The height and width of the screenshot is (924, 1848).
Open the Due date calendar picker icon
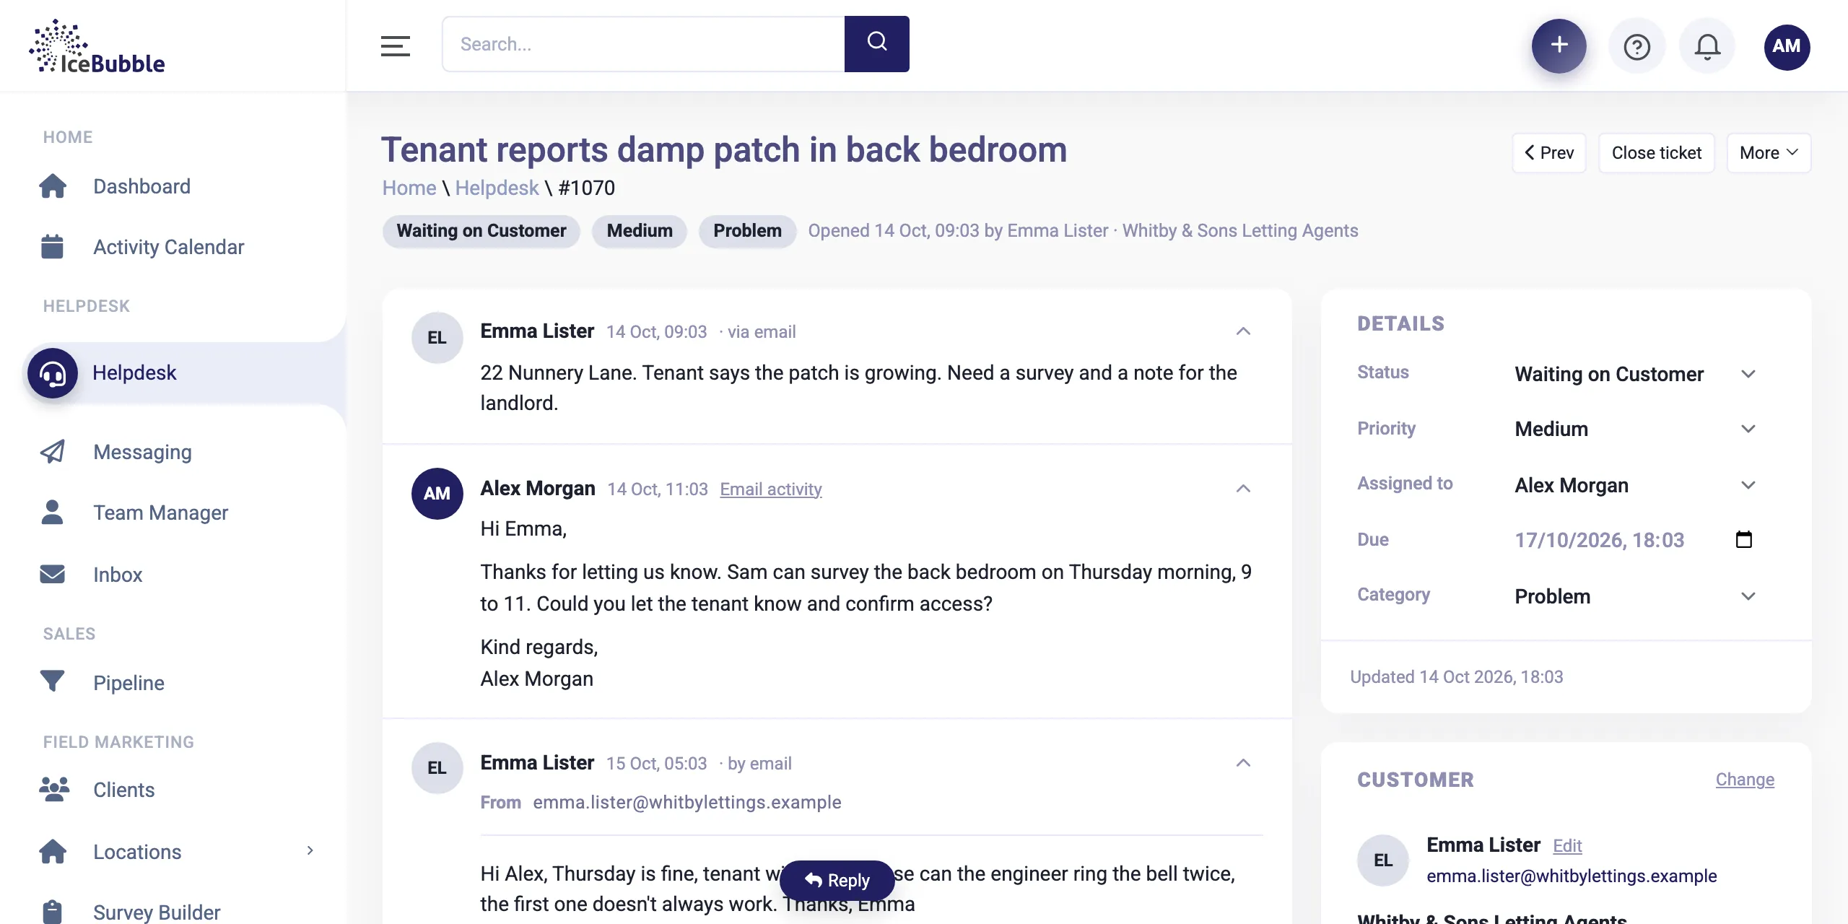pos(1744,539)
